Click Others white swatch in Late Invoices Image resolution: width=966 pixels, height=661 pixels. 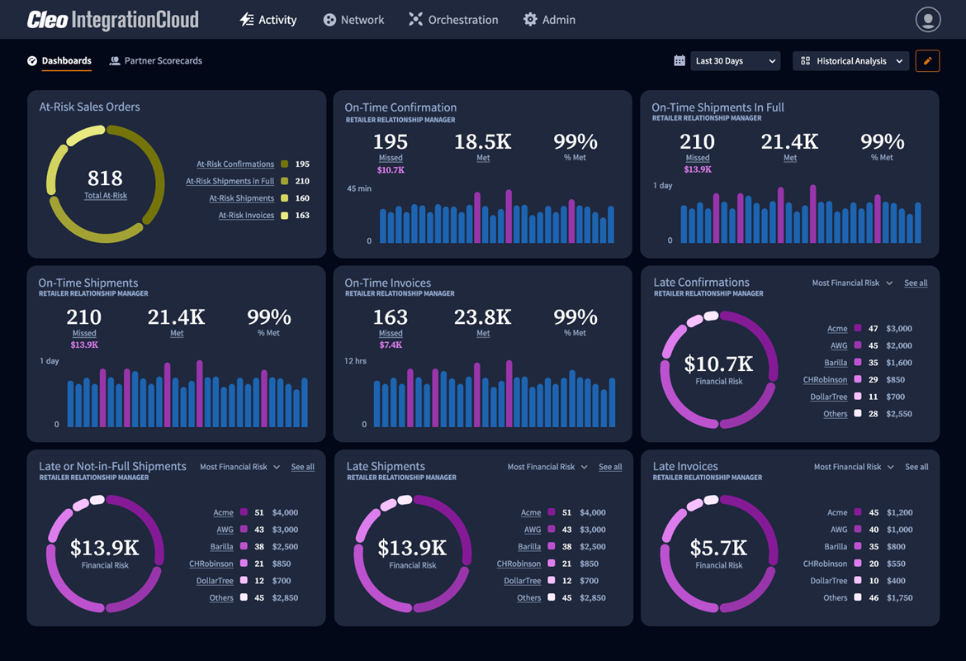click(x=858, y=597)
